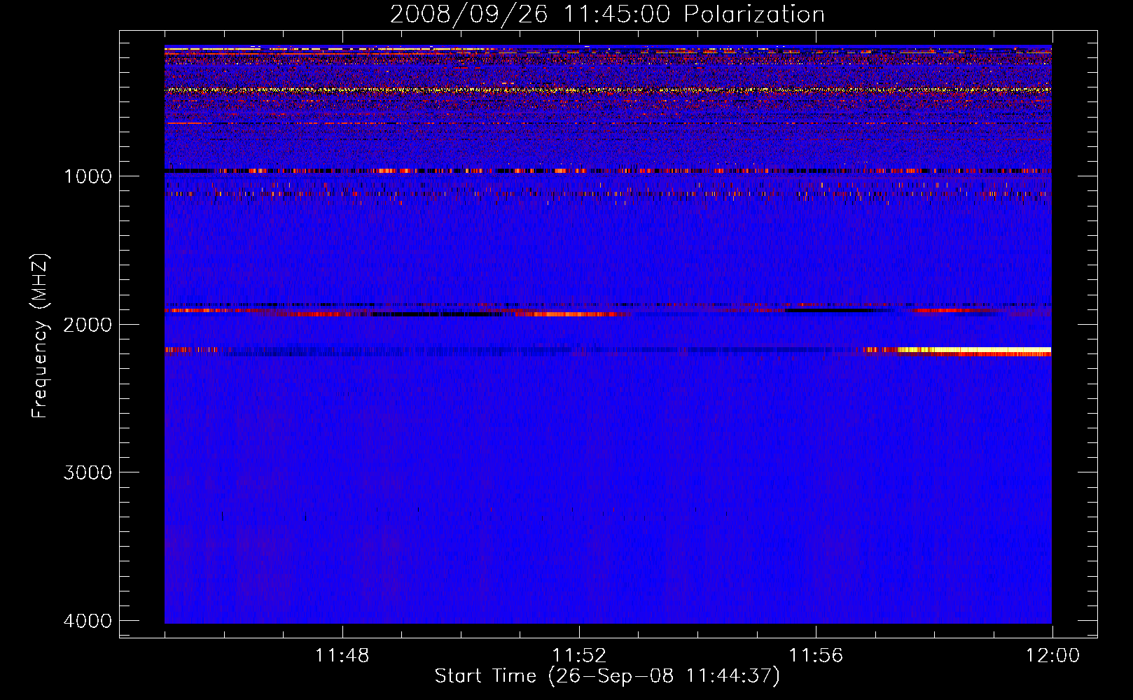This screenshot has height=700, width=1133.
Task: Click the bright yellow band near 2200 MHz
Action: click(973, 349)
